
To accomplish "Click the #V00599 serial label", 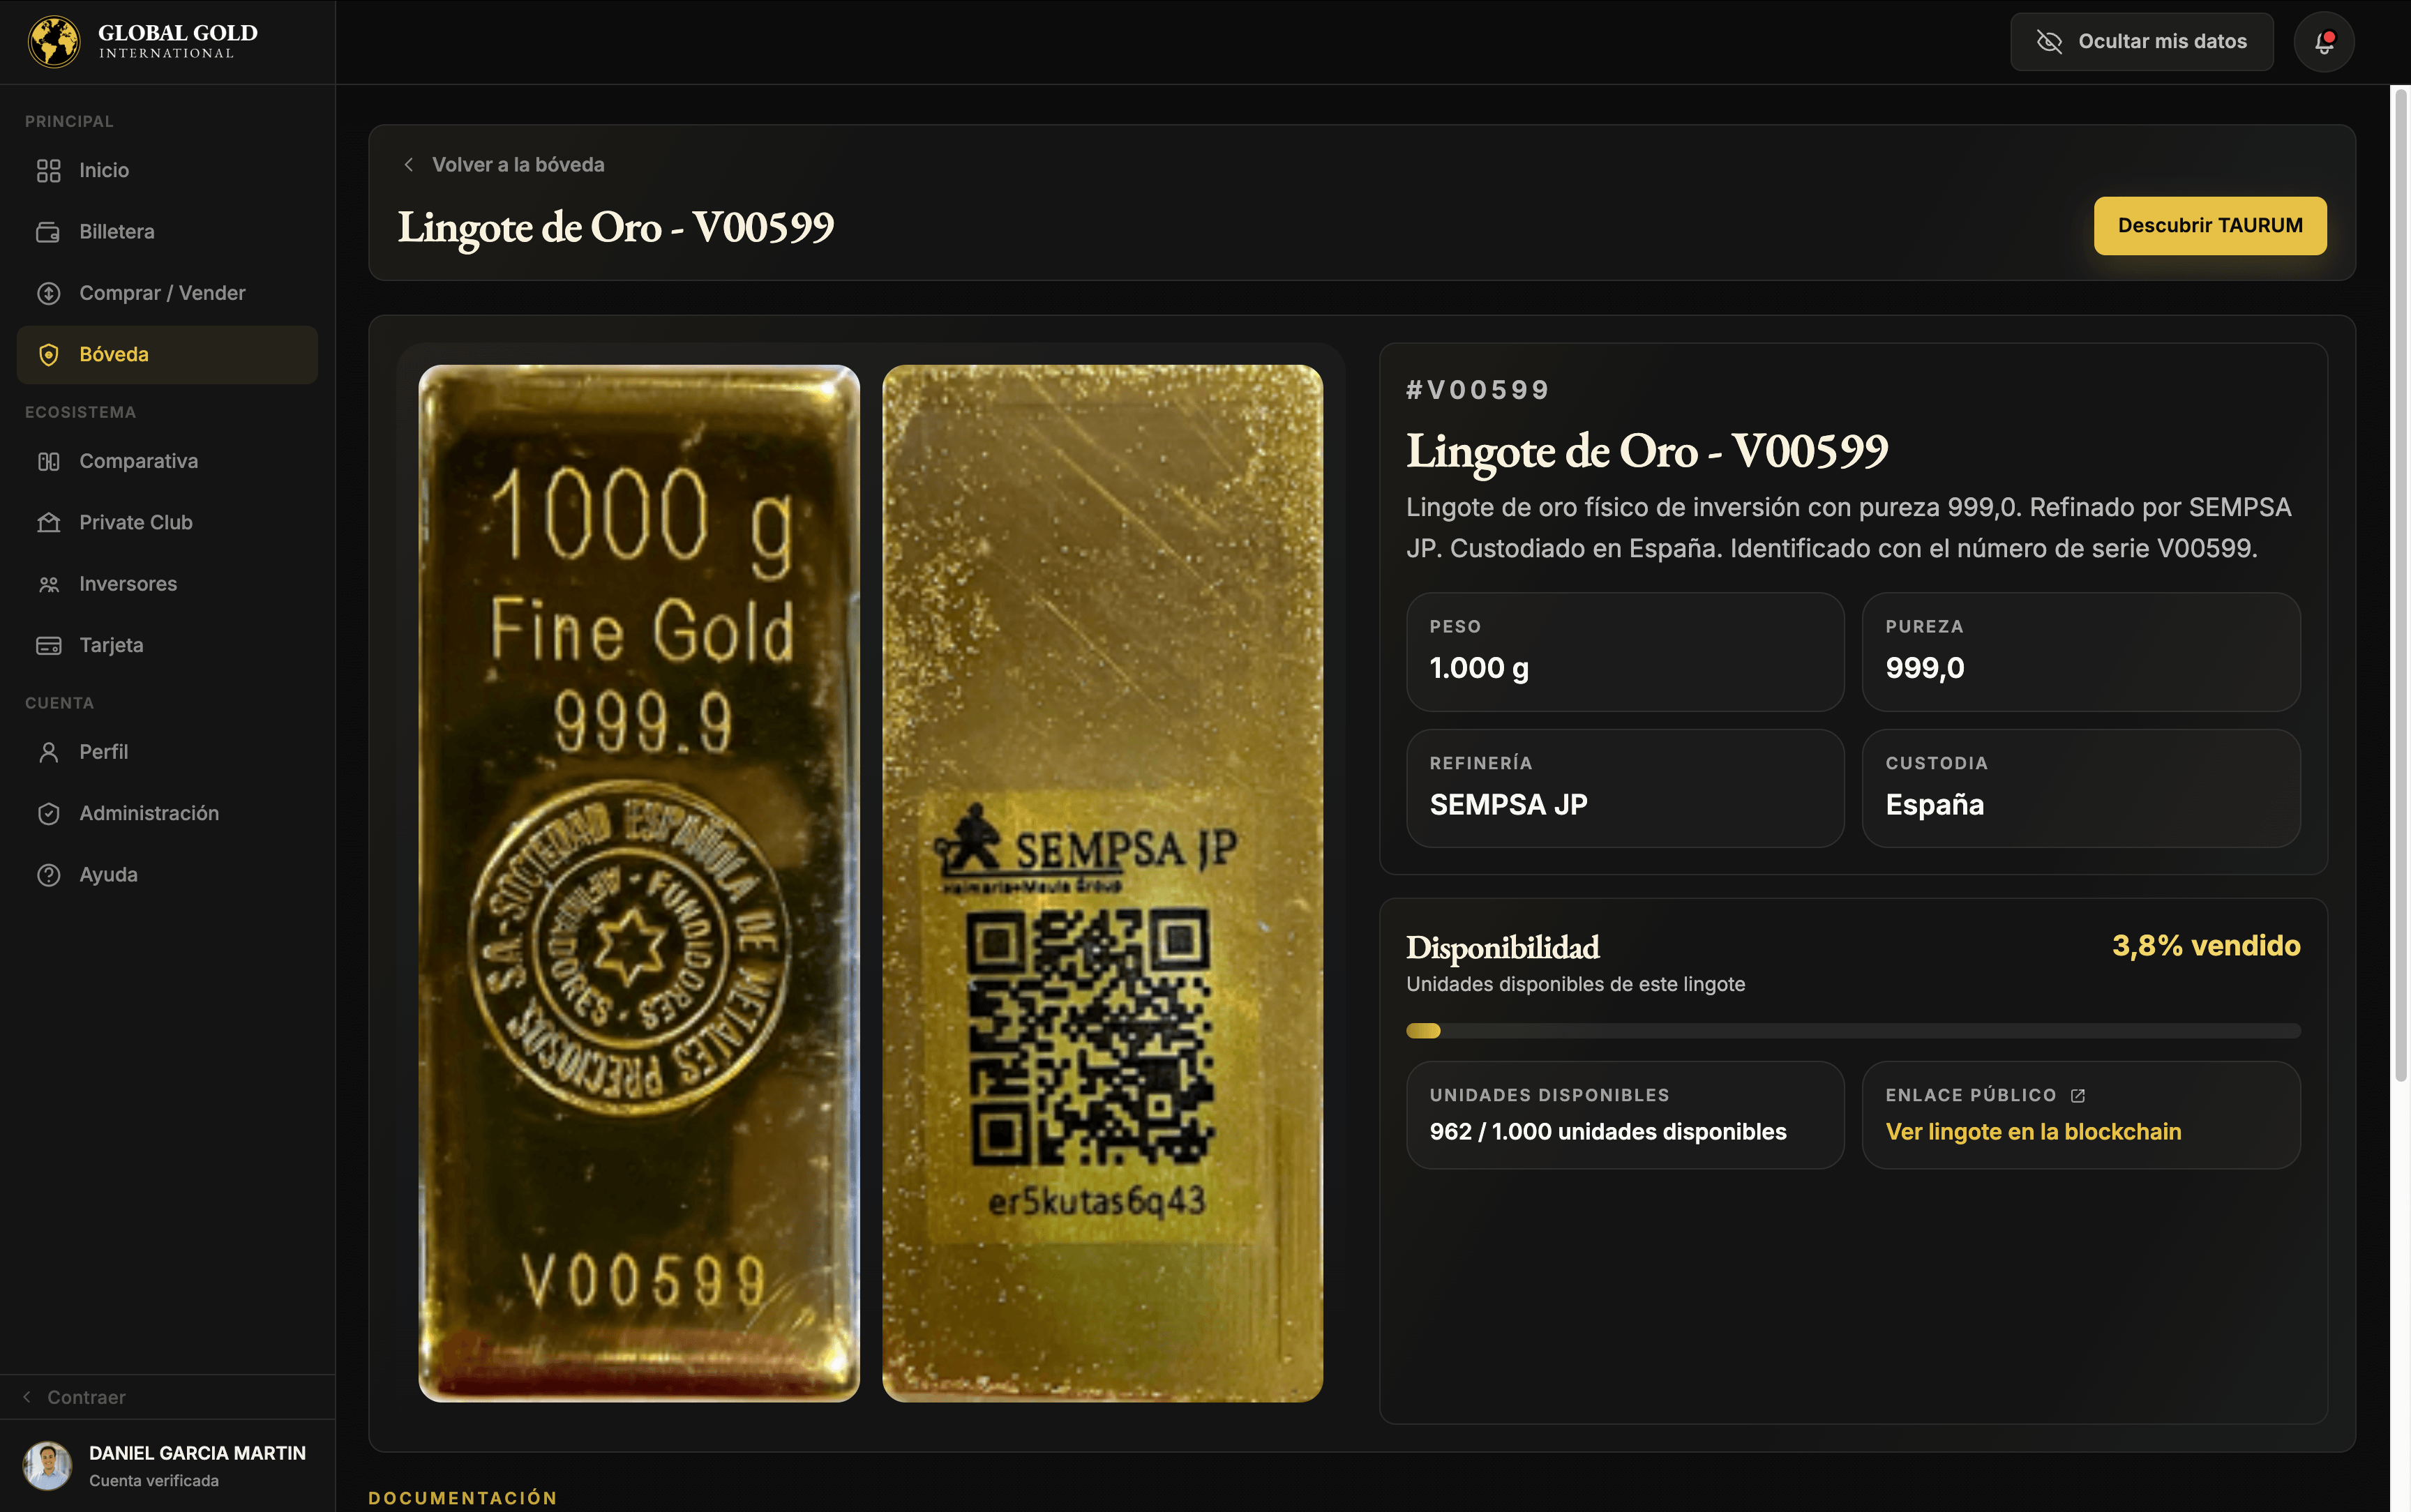I will point(1478,390).
